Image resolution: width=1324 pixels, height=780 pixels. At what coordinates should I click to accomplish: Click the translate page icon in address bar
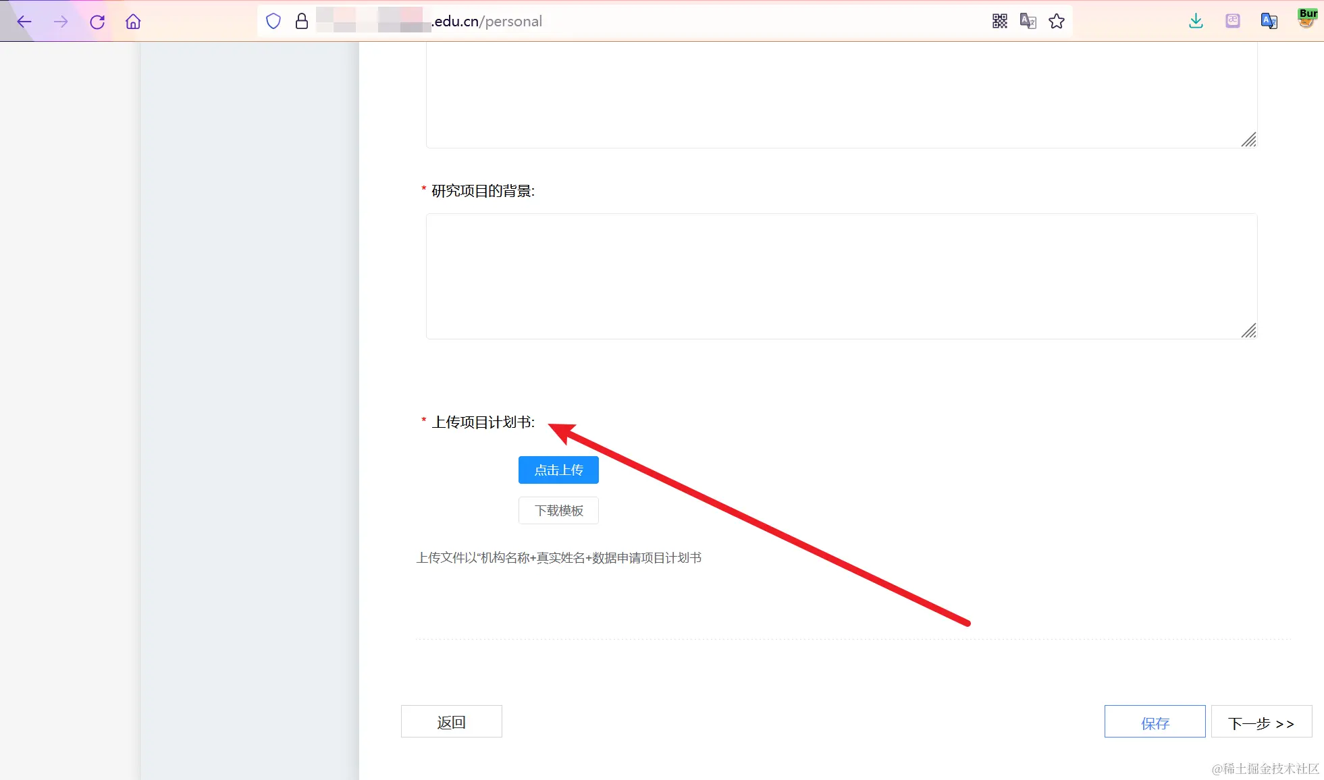tap(1028, 21)
